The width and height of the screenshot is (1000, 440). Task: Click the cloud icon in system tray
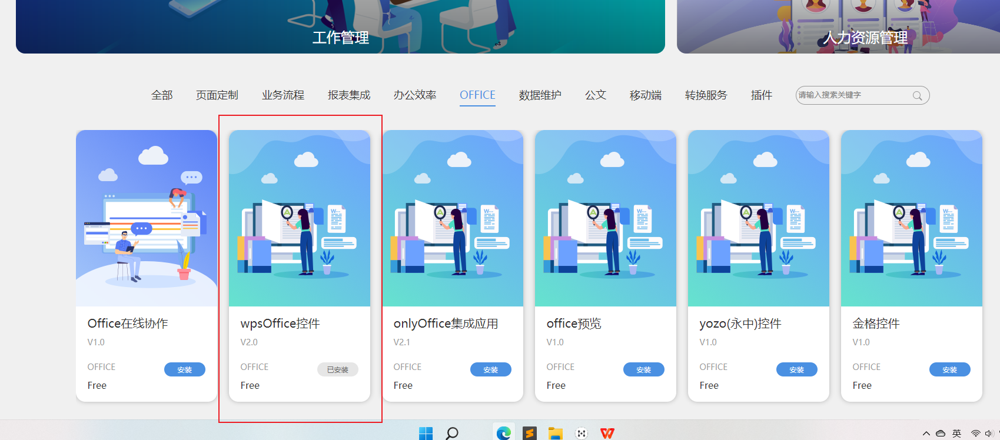coord(941,434)
